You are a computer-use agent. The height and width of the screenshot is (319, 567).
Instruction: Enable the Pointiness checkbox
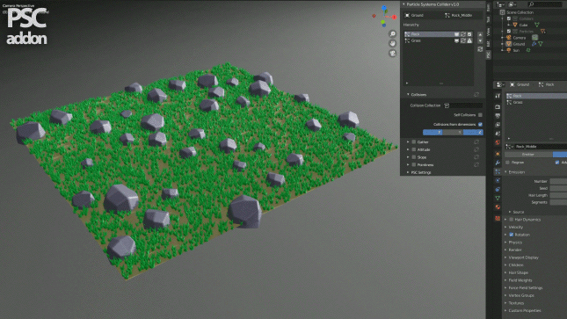[414, 165]
